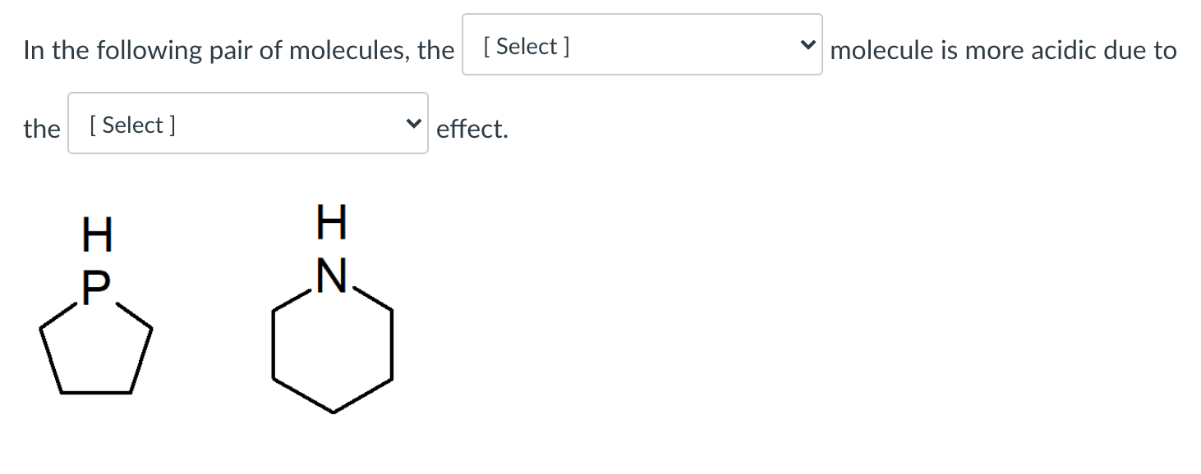
Task: Click the chevron arrow on the lower dropdown
Action: click(413, 123)
